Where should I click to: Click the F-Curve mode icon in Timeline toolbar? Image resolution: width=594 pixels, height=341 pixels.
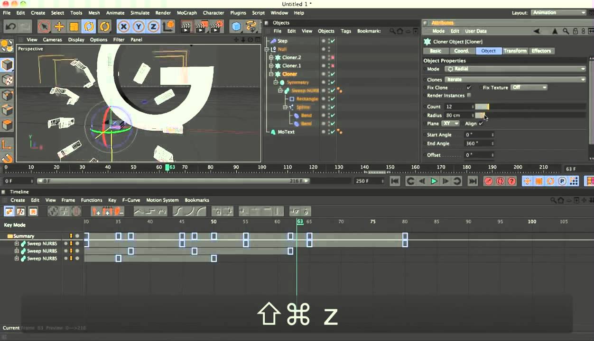pos(21,211)
